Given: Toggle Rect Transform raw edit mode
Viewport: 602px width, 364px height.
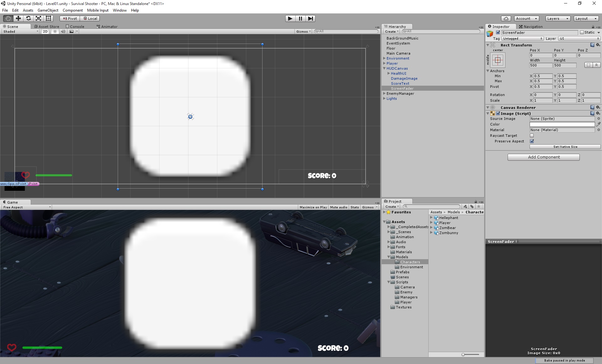Looking at the screenshot, I should click(x=596, y=65).
